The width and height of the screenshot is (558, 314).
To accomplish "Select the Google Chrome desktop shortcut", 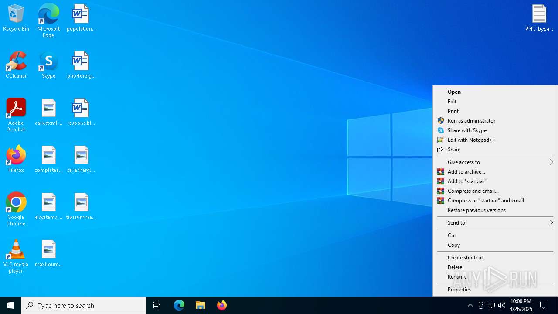I will coord(16,209).
